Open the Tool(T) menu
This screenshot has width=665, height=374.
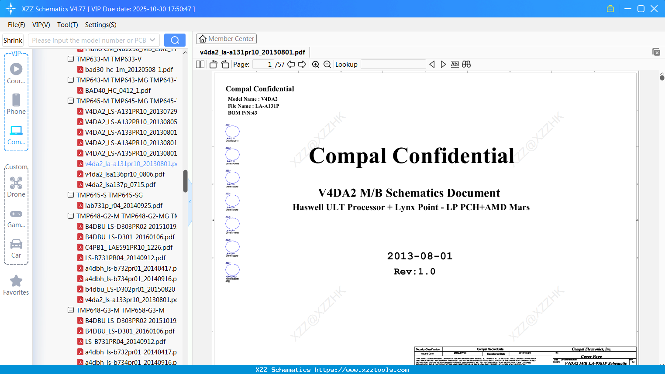67,25
